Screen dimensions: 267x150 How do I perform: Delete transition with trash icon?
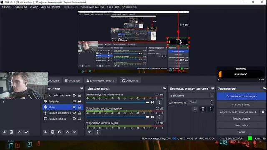(x=203, y=109)
